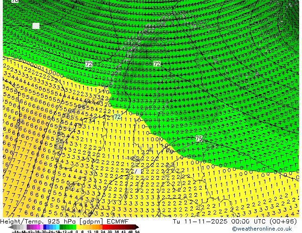Select the dark blue swatch near -30 on legend
The width and height of the screenshot is (302, 233).
45,227
